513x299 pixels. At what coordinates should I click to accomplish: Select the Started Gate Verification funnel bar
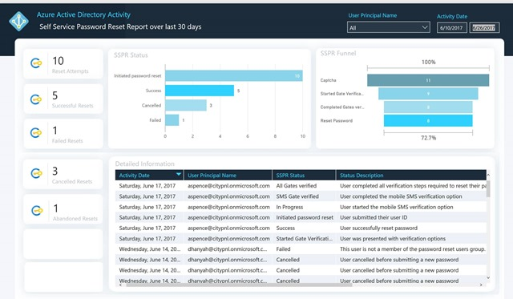428,94
